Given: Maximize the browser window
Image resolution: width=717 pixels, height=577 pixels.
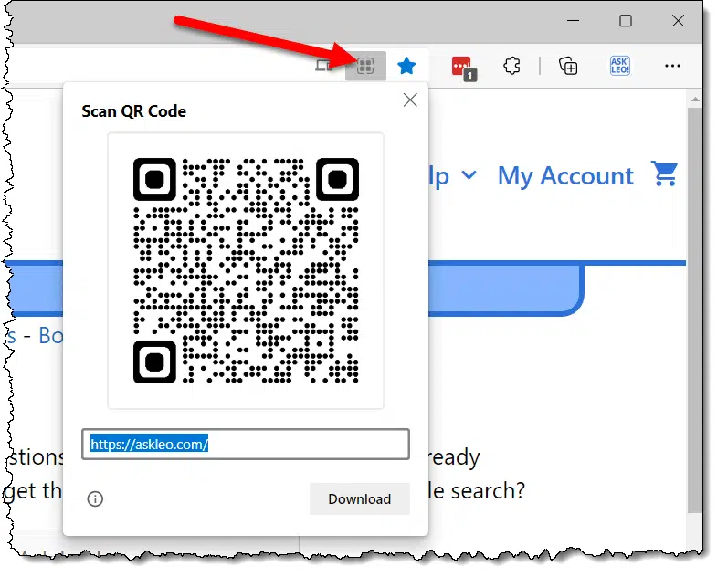Looking at the screenshot, I should click(x=626, y=21).
